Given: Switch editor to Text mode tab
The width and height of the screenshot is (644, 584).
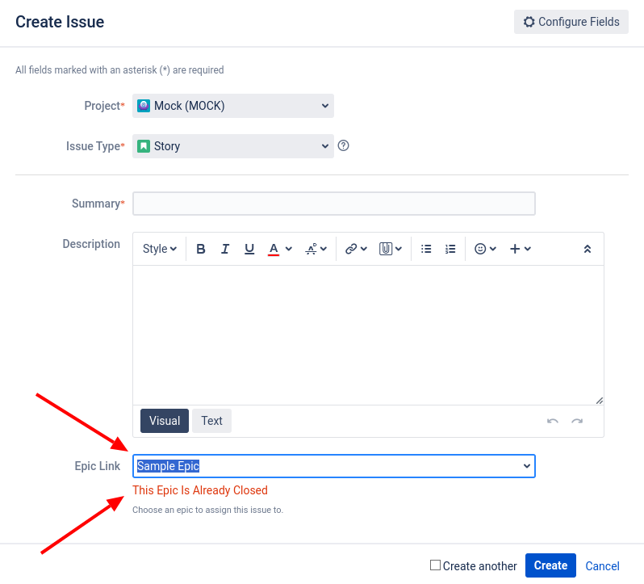Looking at the screenshot, I should [211, 420].
